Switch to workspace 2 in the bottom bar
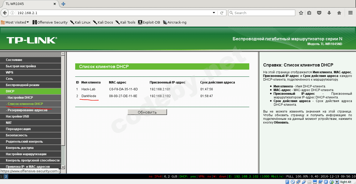 pos(6,177)
